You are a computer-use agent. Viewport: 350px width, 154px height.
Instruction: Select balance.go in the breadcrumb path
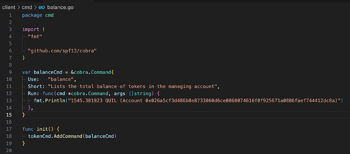tap(60, 7)
